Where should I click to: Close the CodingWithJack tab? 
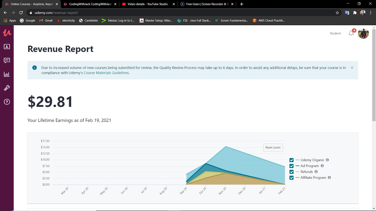115,4
